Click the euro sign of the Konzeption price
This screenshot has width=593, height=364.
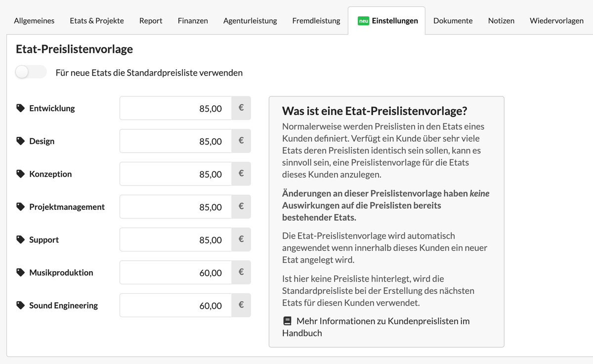[241, 174]
